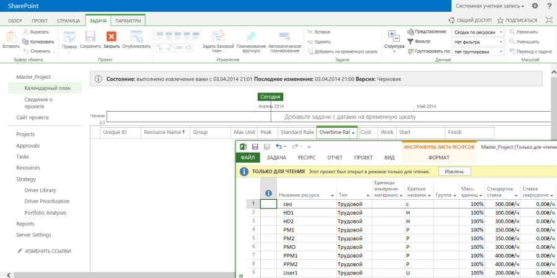557x278 pixels.
Task: Switch to the ПАРАМЕТРЫ ribbon tab
Action: [128, 21]
